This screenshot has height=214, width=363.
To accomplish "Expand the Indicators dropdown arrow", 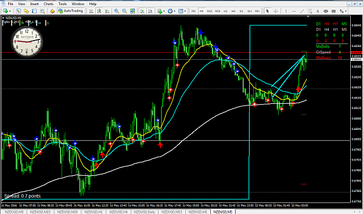I will [164, 11].
